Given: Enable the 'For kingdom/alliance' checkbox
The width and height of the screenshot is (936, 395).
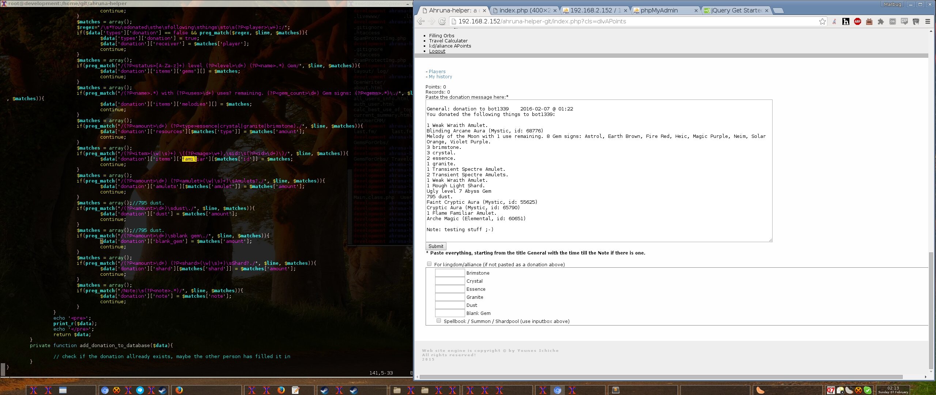Looking at the screenshot, I should tap(429, 264).
